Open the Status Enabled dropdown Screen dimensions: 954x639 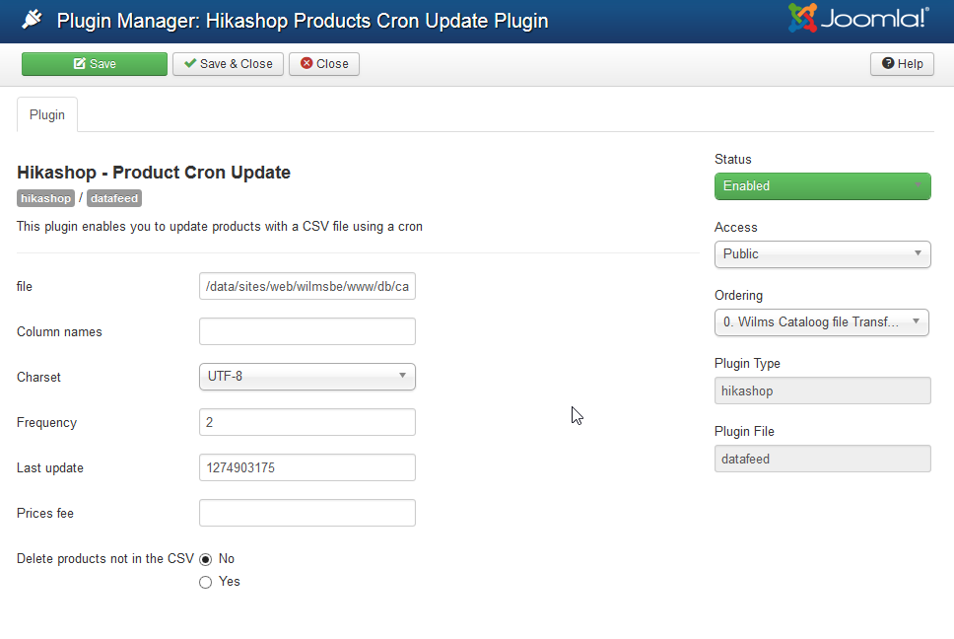pyautogui.click(x=823, y=186)
